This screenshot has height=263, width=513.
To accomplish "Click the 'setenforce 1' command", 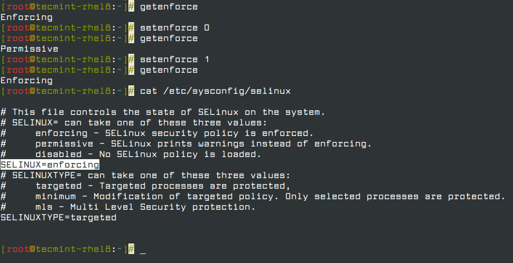I will (x=175, y=60).
